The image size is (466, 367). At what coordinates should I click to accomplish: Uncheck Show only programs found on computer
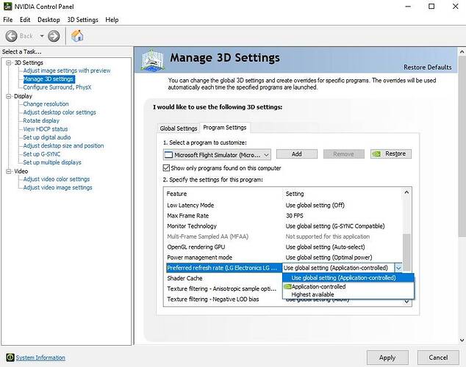point(166,168)
